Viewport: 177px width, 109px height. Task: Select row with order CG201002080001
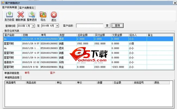(x=88, y=62)
